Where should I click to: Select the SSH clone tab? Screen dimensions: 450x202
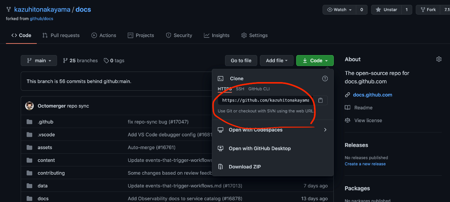click(x=240, y=89)
